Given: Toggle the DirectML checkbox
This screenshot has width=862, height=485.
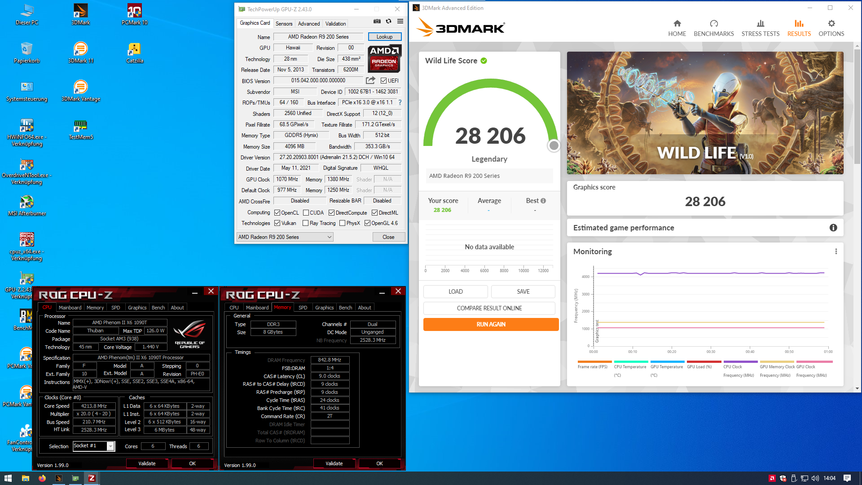Looking at the screenshot, I should pos(374,213).
